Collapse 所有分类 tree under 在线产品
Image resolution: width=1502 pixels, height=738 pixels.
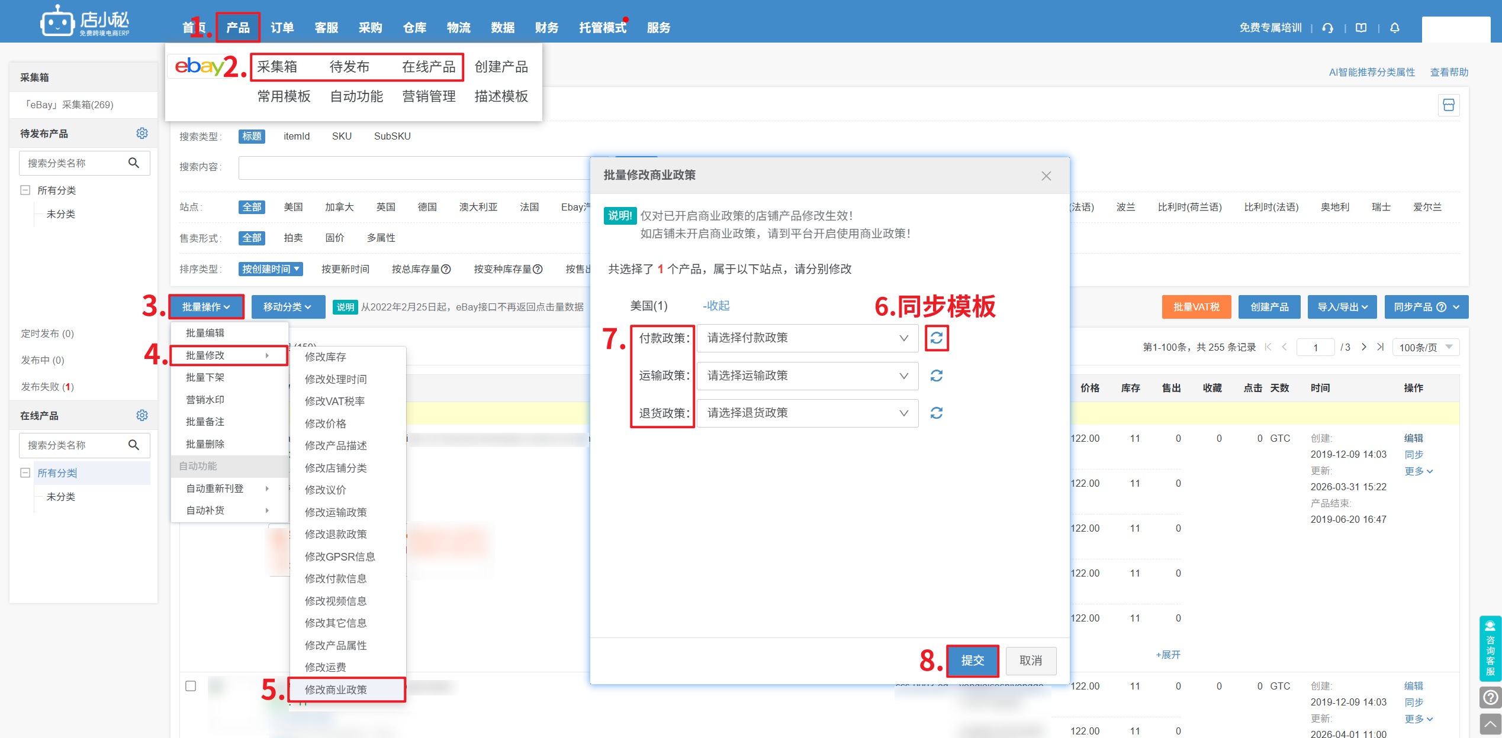pos(25,472)
